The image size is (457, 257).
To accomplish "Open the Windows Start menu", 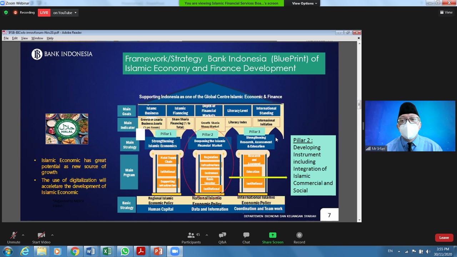I will tap(8, 251).
